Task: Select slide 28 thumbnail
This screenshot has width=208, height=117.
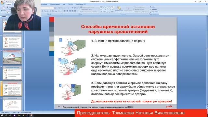Action: click(x=12, y=73)
